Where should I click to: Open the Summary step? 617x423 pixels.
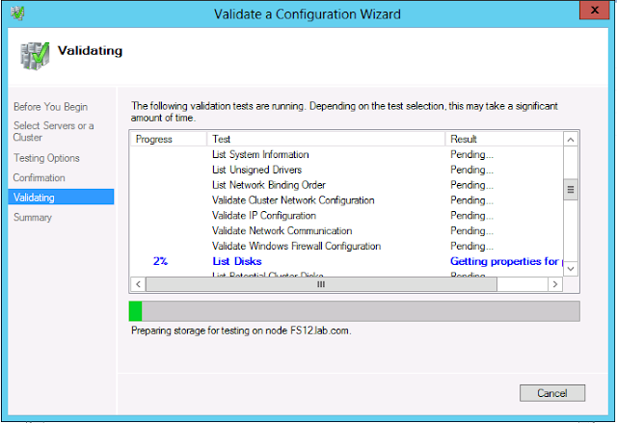[x=33, y=217]
